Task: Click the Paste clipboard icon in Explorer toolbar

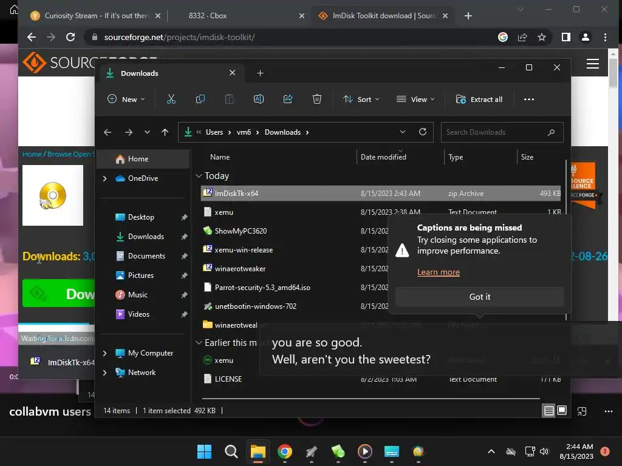Action: 229,99
